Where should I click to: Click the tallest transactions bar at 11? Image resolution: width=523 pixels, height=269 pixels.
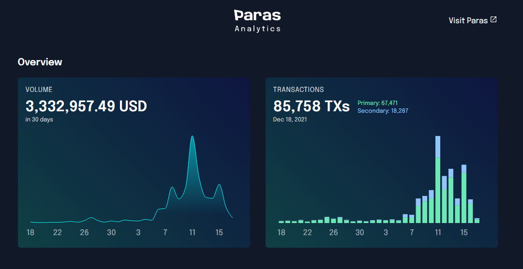(x=438, y=179)
